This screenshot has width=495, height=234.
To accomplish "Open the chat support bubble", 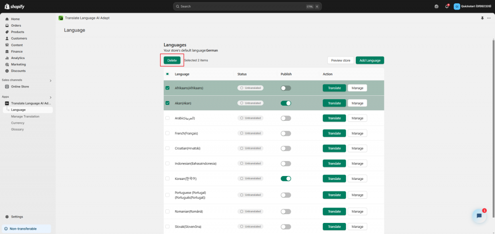I will (x=479, y=216).
